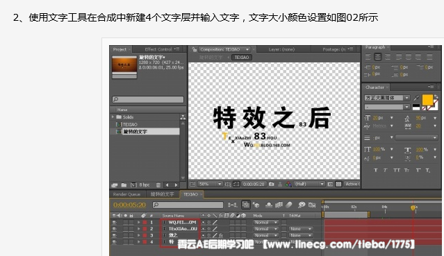This screenshot has width=444, height=256.
Task: Open the (Half) resolution dropdown
Action: pyautogui.click(x=309, y=184)
